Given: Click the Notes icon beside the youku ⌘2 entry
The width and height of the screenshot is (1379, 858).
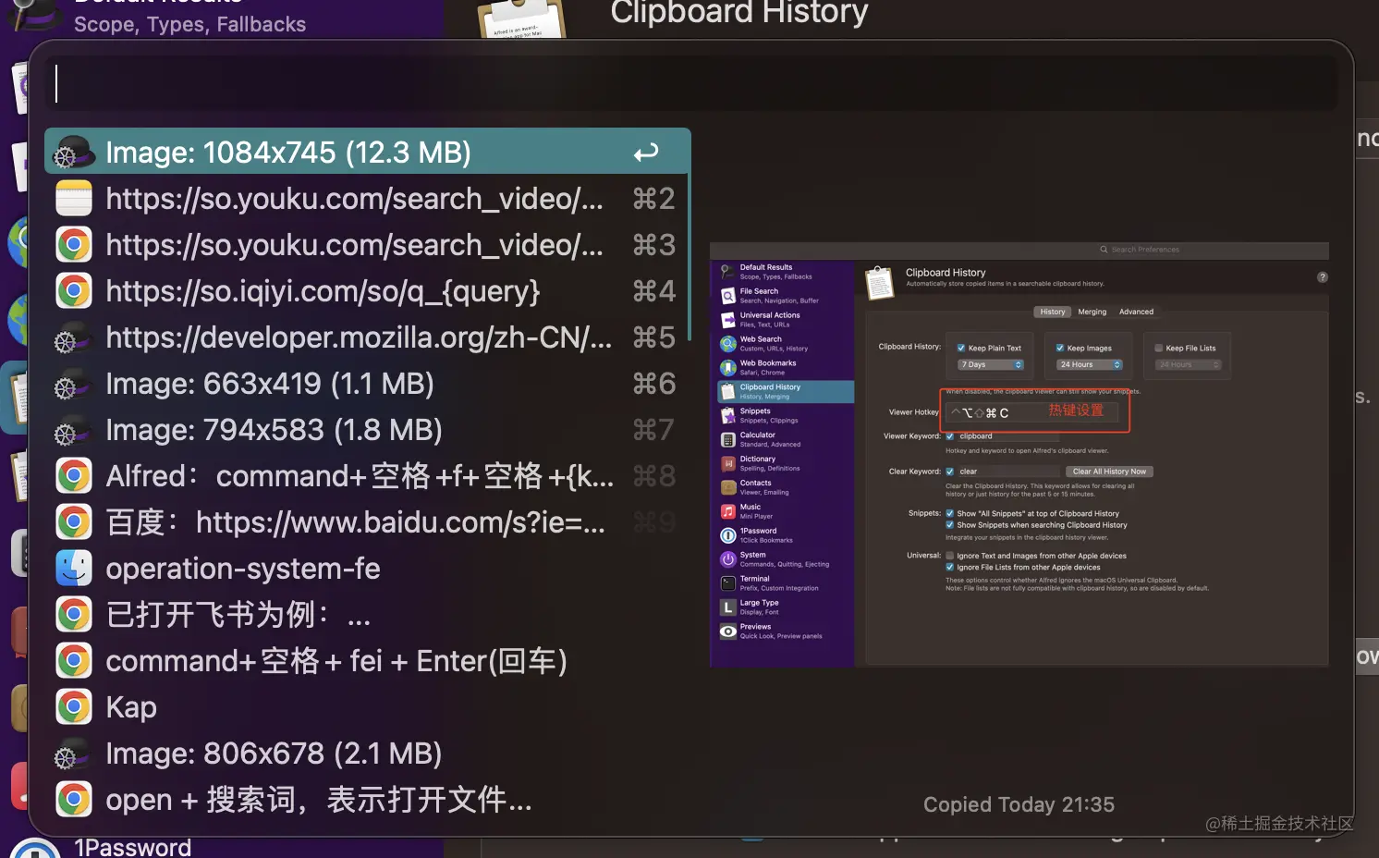Looking at the screenshot, I should [x=74, y=199].
